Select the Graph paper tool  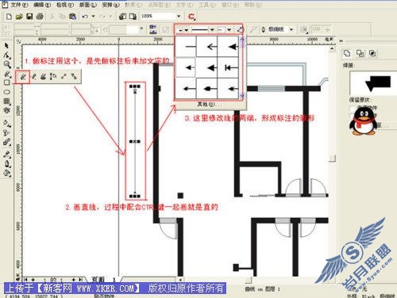[x=7, y=101]
